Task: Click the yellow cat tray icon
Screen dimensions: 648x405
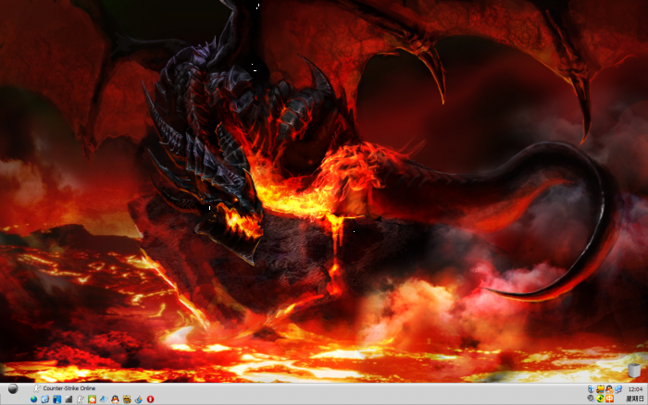Action: pos(600,389)
